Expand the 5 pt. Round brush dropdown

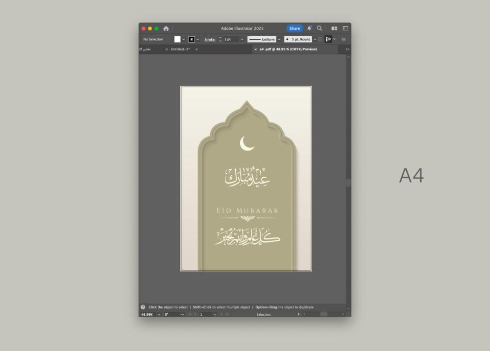coord(315,39)
